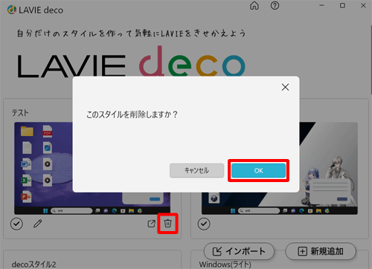372x269 pixels.
Task: Apply the テスト style checkmark icon
Action: (16, 224)
